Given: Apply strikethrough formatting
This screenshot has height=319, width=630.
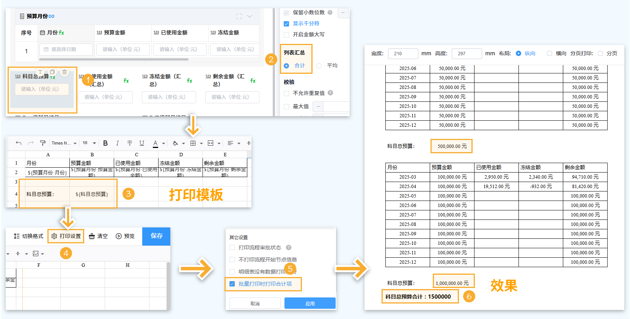Looking at the screenshot, I should click(x=130, y=143).
